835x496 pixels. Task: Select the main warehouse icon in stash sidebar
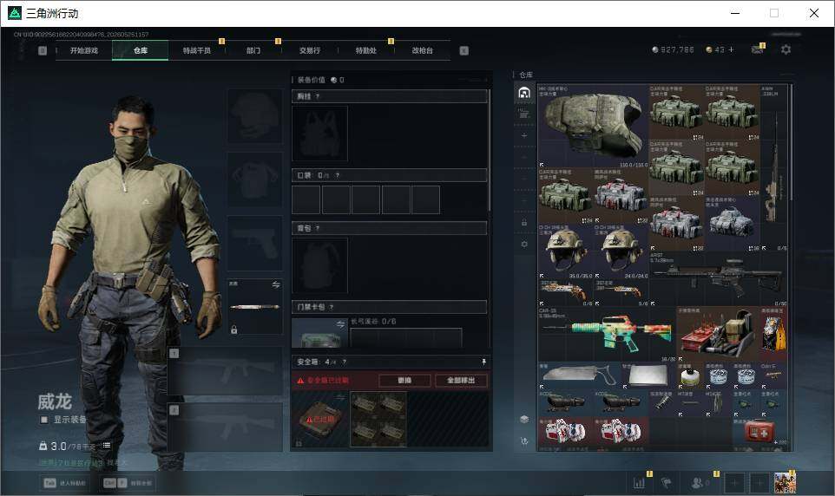[524, 93]
